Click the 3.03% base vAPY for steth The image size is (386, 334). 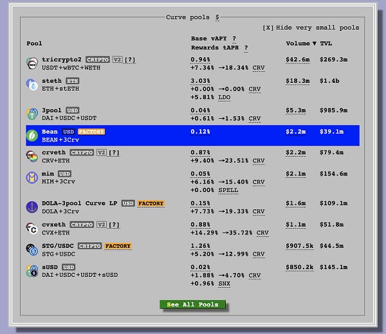(x=200, y=81)
